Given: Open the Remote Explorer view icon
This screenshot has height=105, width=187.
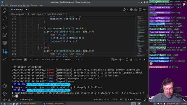Looking at the screenshot, I should pyautogui.click(x=5, y=43).
